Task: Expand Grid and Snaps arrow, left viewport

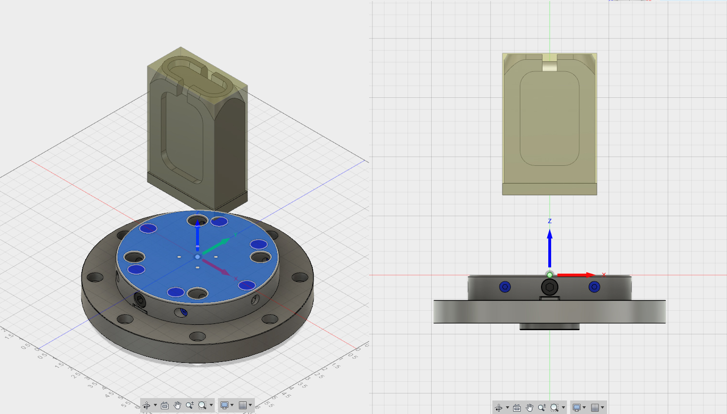Action: (x=251, y=405)
